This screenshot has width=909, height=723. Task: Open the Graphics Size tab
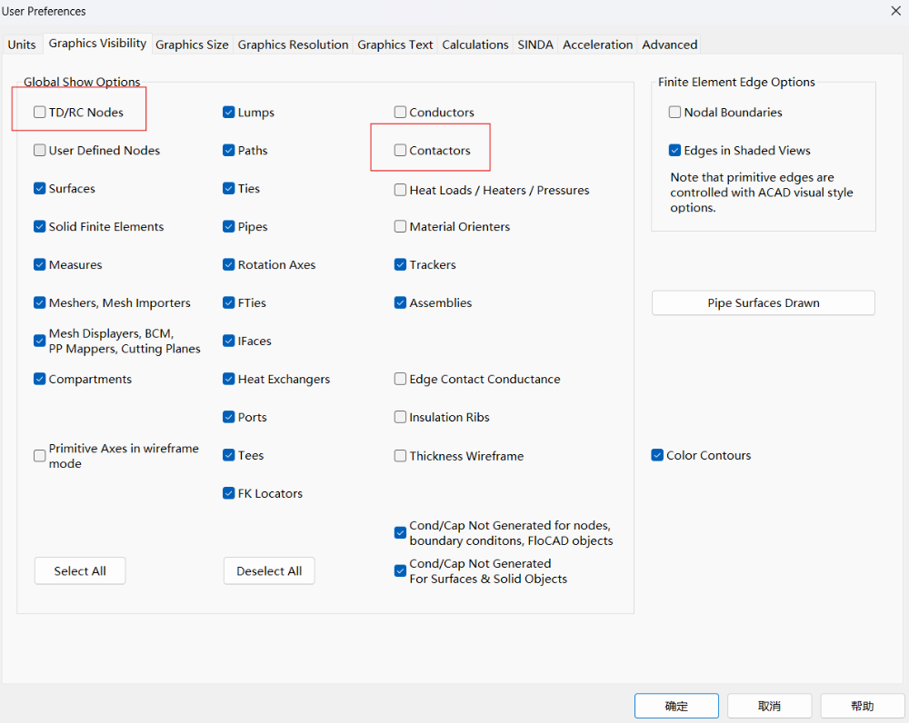click(x=192, y=45)
